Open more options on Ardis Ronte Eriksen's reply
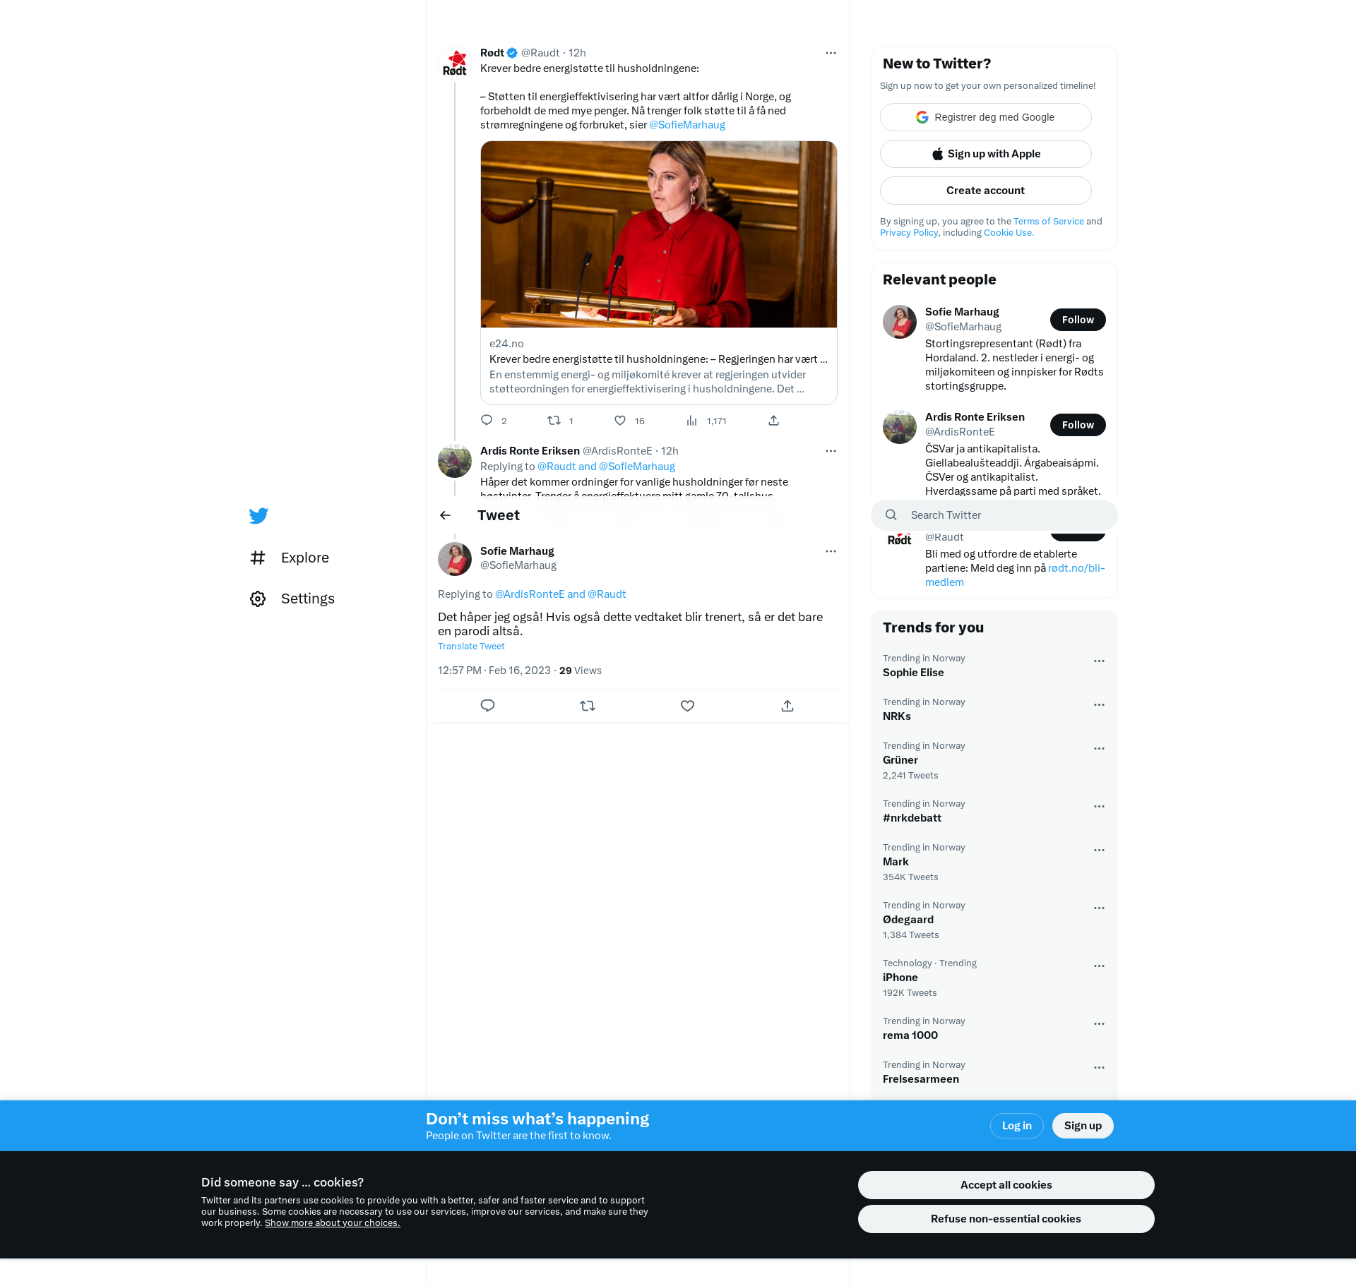Screen dimensions: 1356x1286 click(831, 451)
